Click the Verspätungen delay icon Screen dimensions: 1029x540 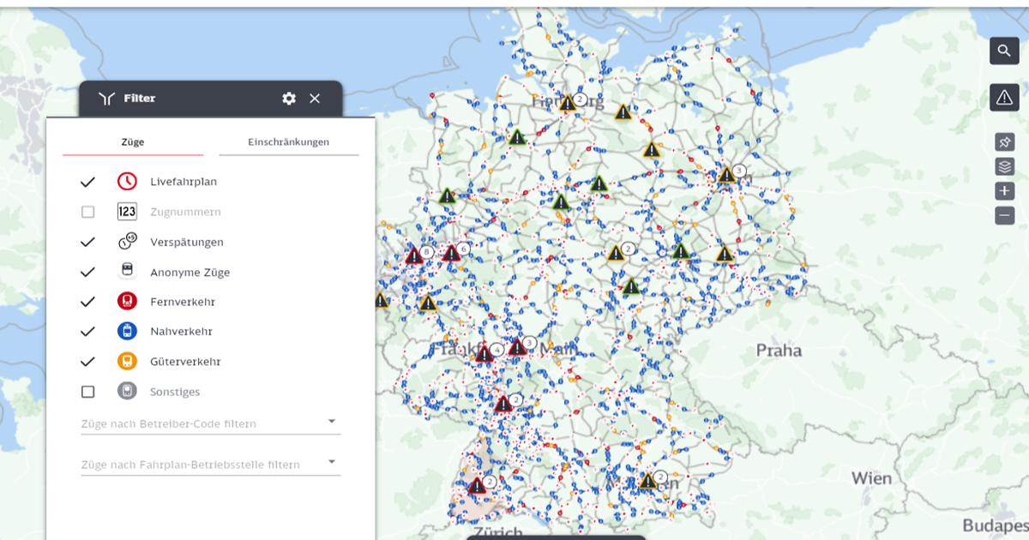coord(127,241)
